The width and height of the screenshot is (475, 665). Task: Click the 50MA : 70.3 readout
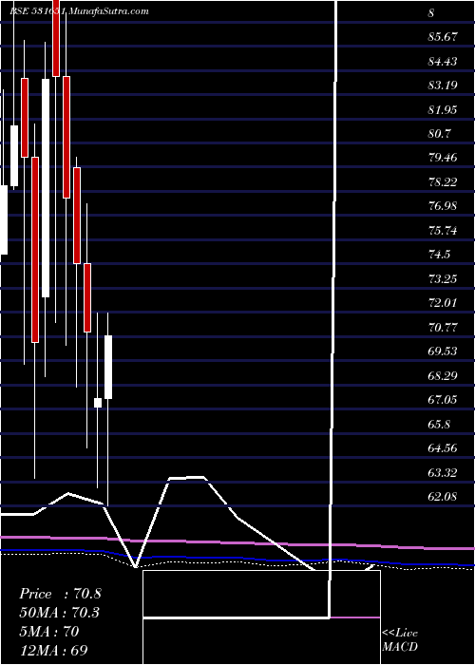(60, 613)
